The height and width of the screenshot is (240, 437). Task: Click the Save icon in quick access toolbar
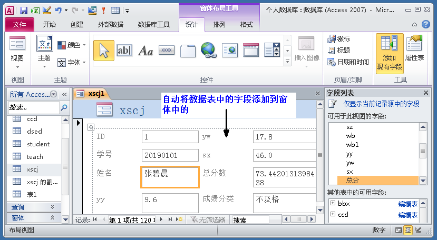coord(24,11)
